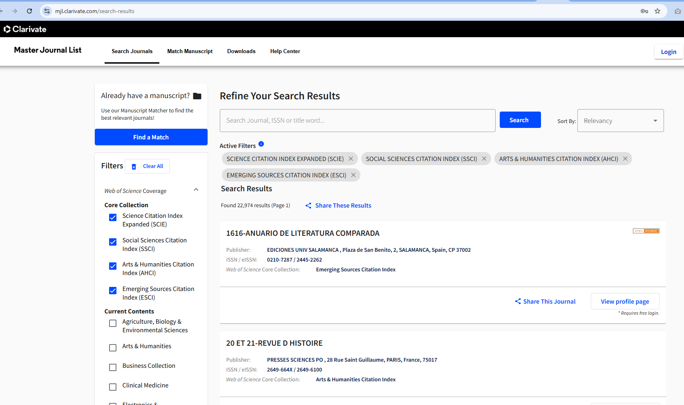Viewport: 684px width, 405px height.
Task: Click the blue Search button
Action: click(520, 120)
